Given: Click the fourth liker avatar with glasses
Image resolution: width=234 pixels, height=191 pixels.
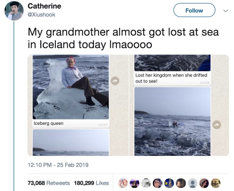Looking at the screenshot, I should 157,183.
